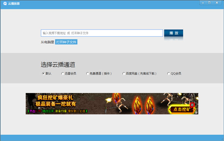
Task: Open the 疯狂挖矿爆豪礼 game ad banner
Action: (x=112, y=104)
